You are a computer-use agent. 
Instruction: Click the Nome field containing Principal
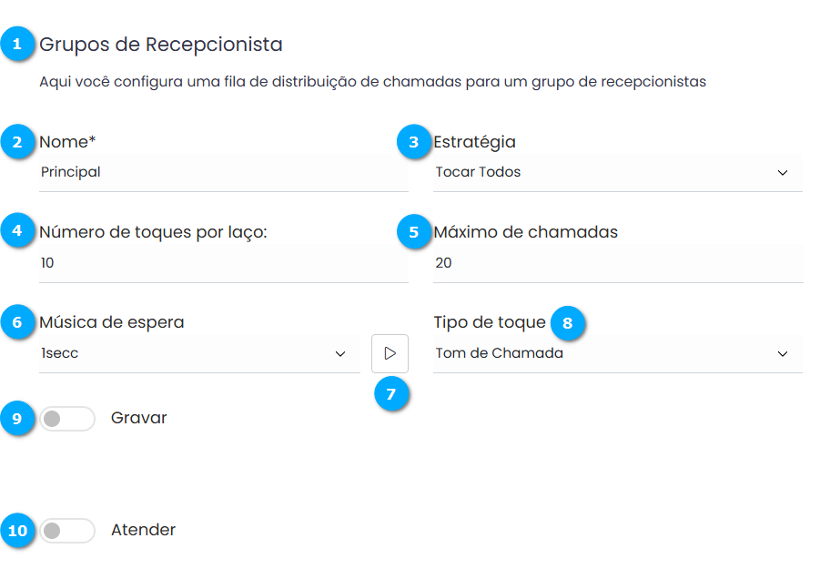222,172
